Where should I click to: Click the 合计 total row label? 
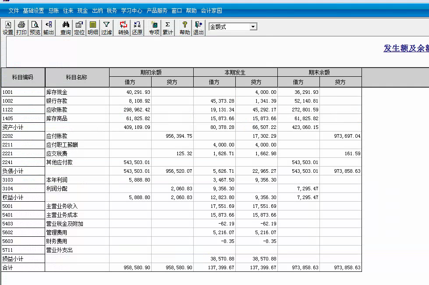point(7,267)
